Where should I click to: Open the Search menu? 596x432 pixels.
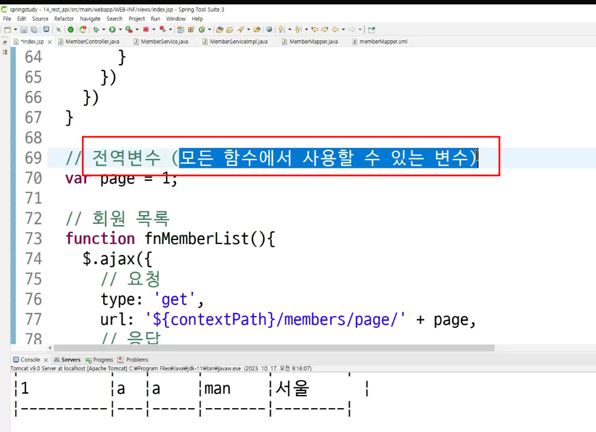click(114, 19)
